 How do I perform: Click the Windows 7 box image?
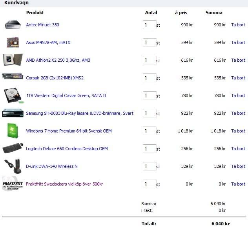pyautogui.click(x=13, y=131)
